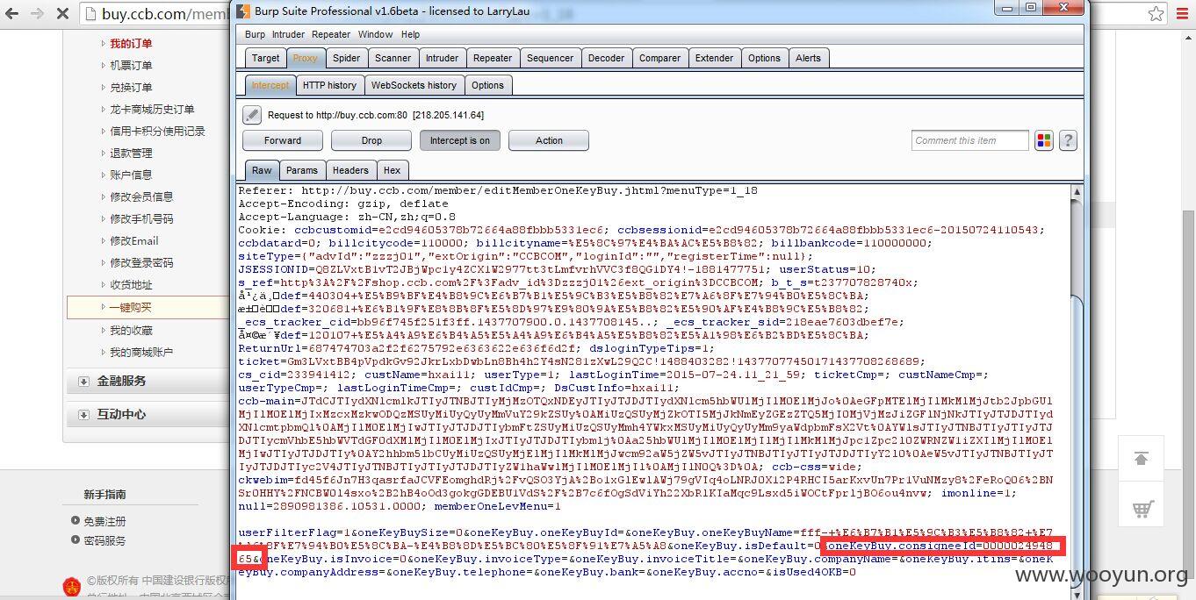This screenshot has height=600, width=1196.
Task: Click the back-to-top arrow icon on the webpage
Action: [1142, 459]
